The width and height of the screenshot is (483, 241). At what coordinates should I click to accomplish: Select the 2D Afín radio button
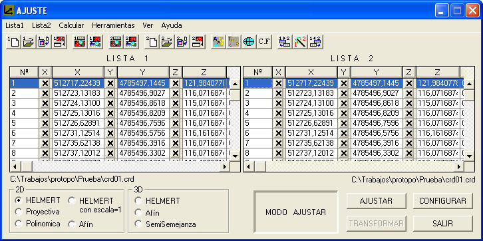point(72,224)
